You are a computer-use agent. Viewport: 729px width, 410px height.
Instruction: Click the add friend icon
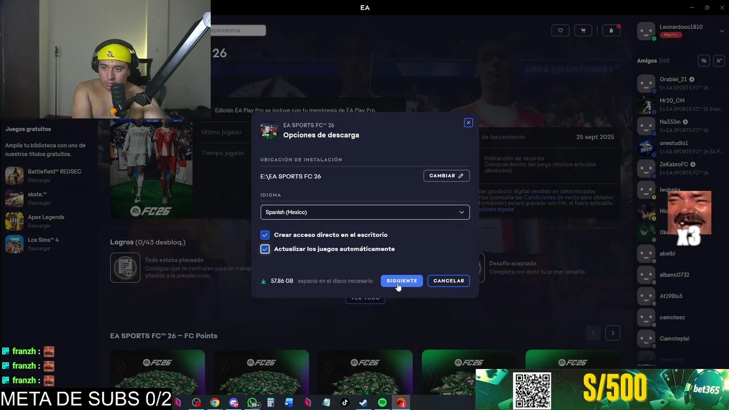[x=719, y=61]
